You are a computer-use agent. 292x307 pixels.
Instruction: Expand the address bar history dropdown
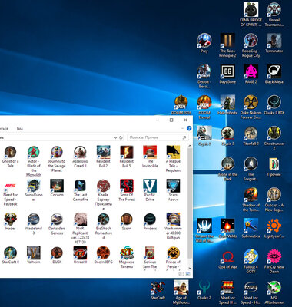[115, 137]
